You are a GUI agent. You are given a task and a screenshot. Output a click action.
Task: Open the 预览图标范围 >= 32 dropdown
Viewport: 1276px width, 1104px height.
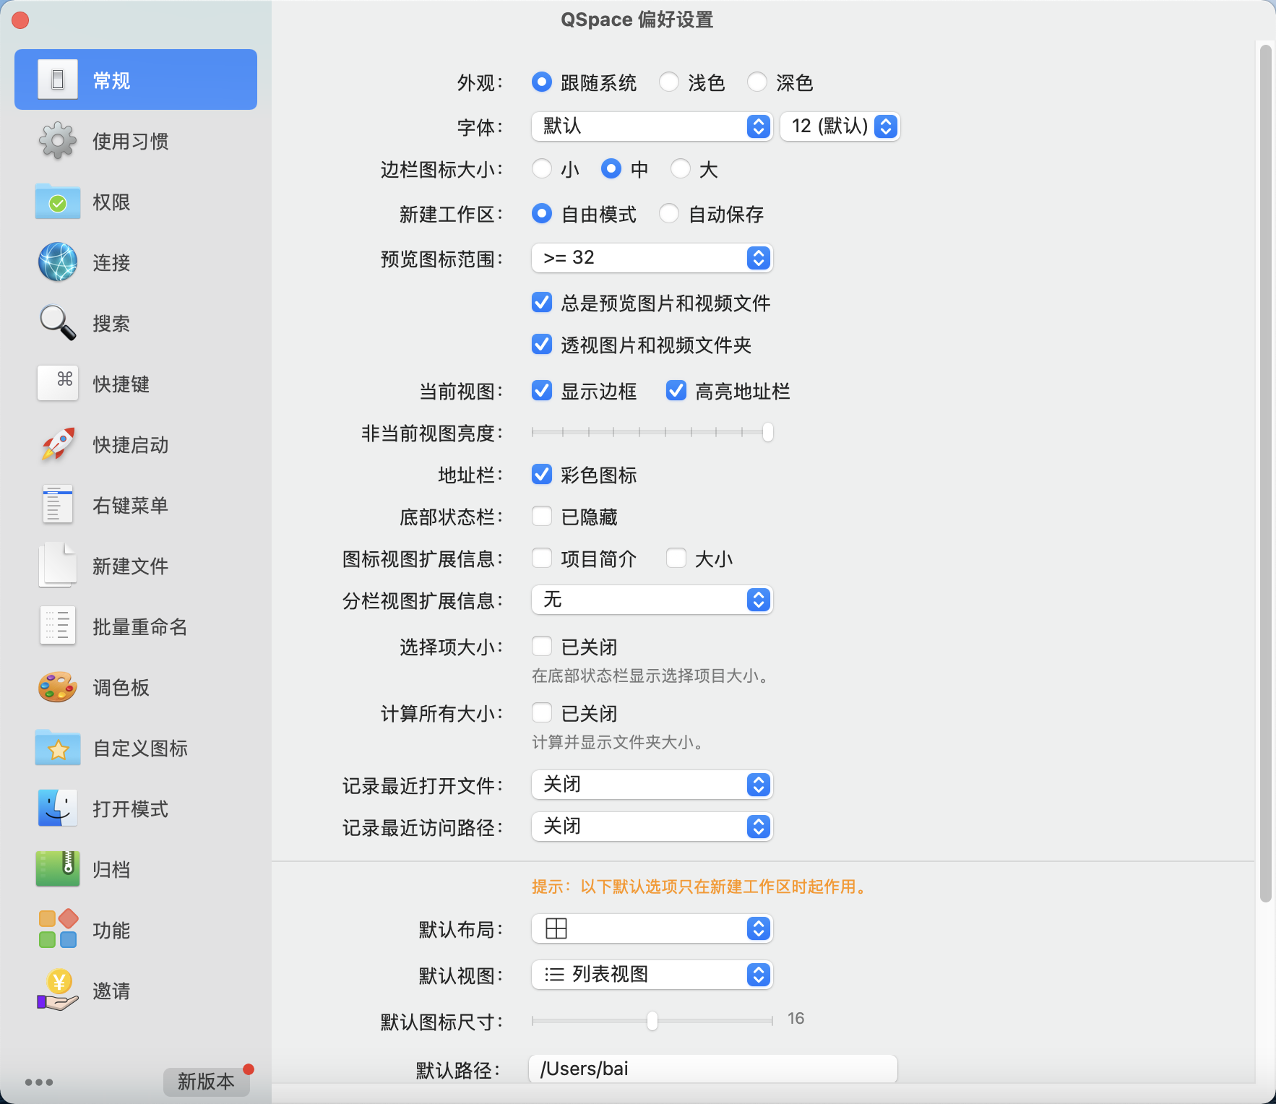click(x=652, y=258)
